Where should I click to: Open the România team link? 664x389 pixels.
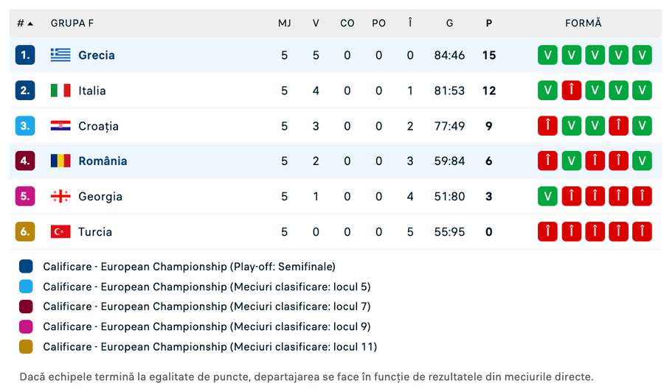pyautogui.click(x=103, y=161)
